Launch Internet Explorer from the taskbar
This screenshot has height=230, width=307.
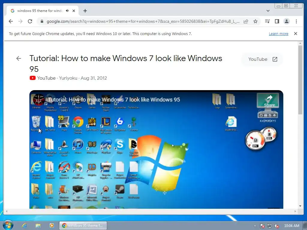24,226
